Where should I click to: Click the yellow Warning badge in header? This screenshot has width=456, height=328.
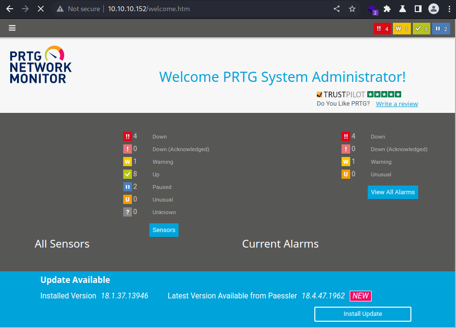[x=402, y=29]
